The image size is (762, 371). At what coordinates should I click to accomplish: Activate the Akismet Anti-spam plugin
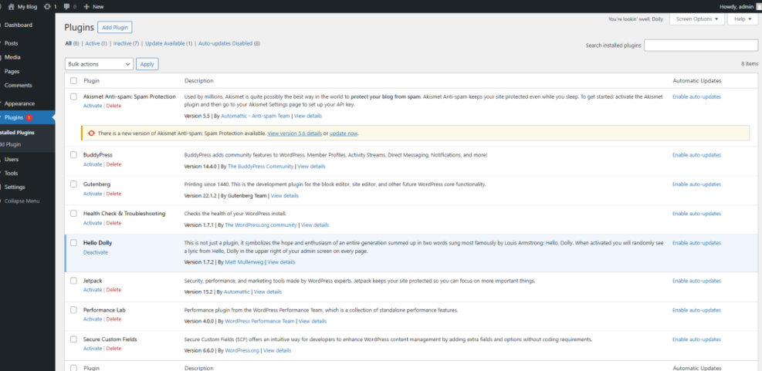(93, 106)
